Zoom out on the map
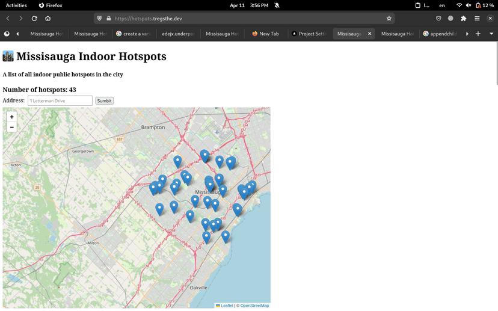Screen dimensions: 498x311 (11, 127)
